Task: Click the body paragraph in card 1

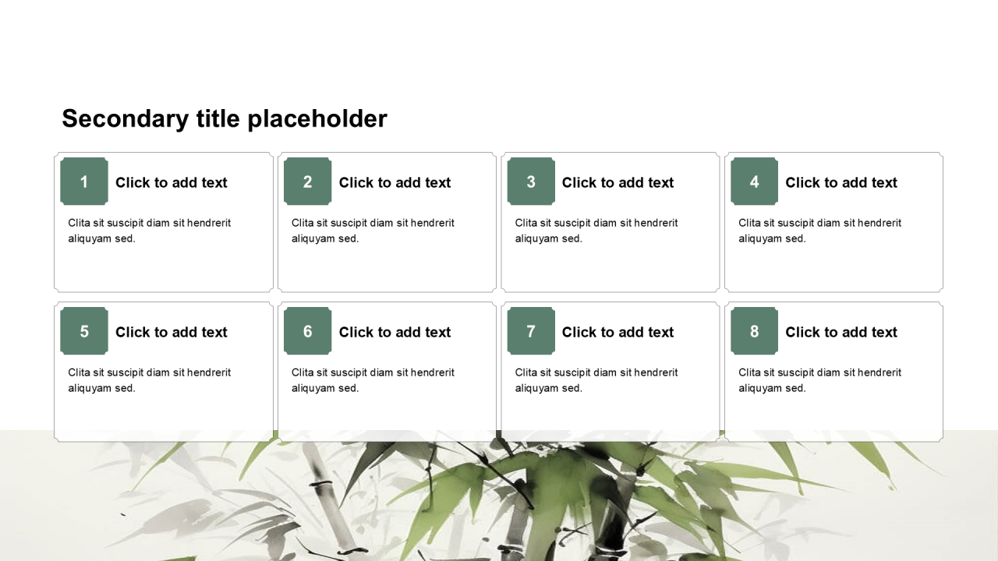Action: (x=149, y=231)
